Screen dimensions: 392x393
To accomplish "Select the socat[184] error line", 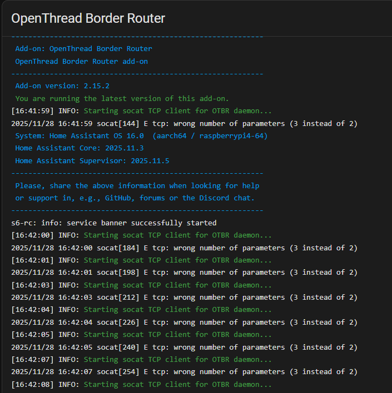I will (x=184, y=248).
